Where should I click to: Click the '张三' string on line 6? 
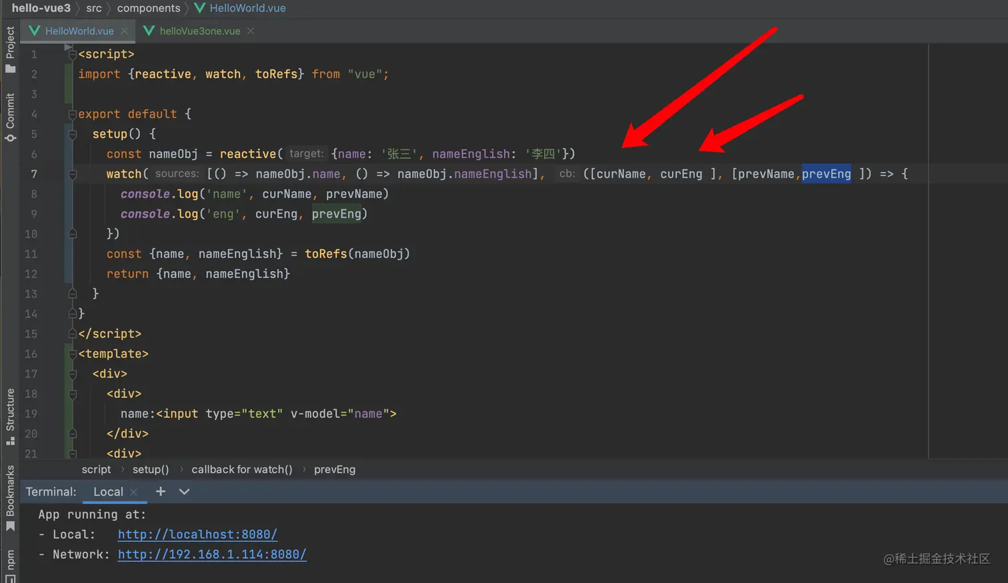(399, 154)
